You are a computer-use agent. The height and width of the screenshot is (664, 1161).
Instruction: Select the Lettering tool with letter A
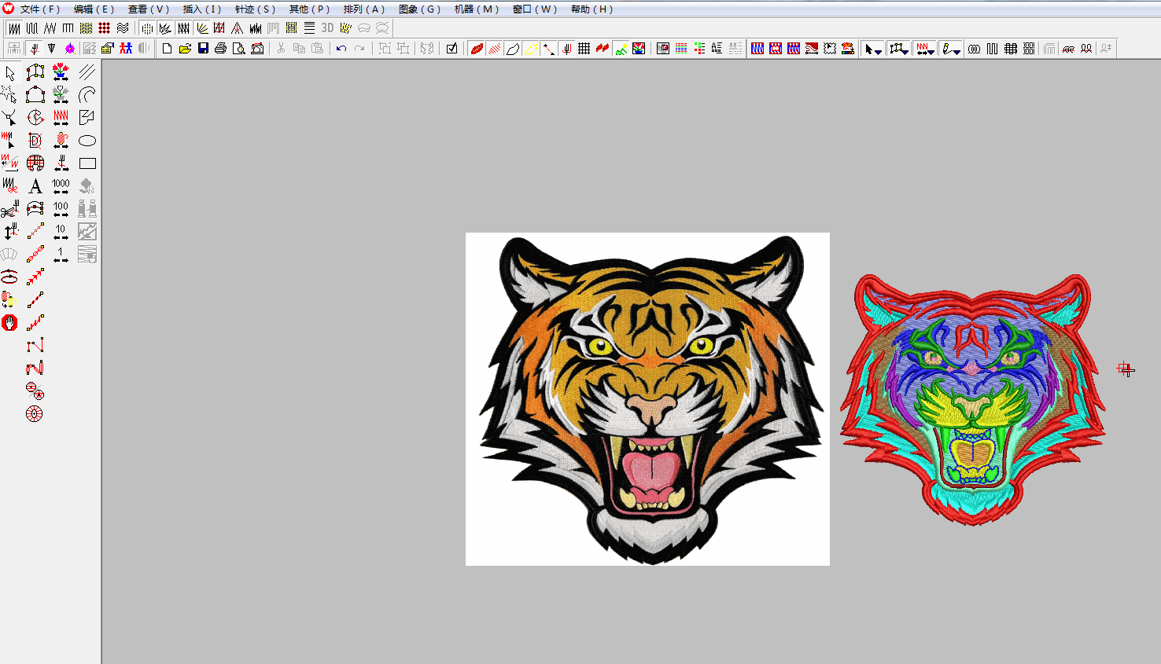[x=35, y=186]
